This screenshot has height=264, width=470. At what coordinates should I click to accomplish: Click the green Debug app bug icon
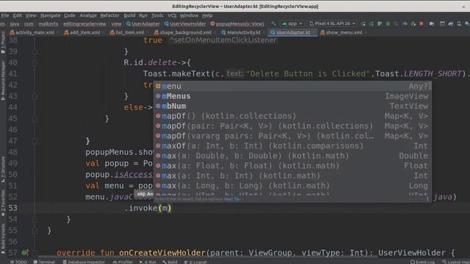pos(388,23)
